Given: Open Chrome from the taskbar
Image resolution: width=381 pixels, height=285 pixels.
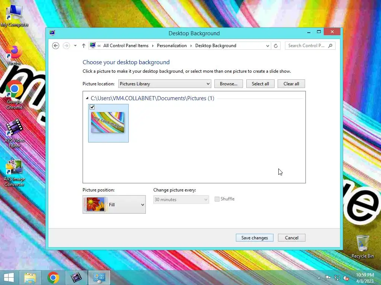Looking at the screenshot, I should tap(53, 278).
